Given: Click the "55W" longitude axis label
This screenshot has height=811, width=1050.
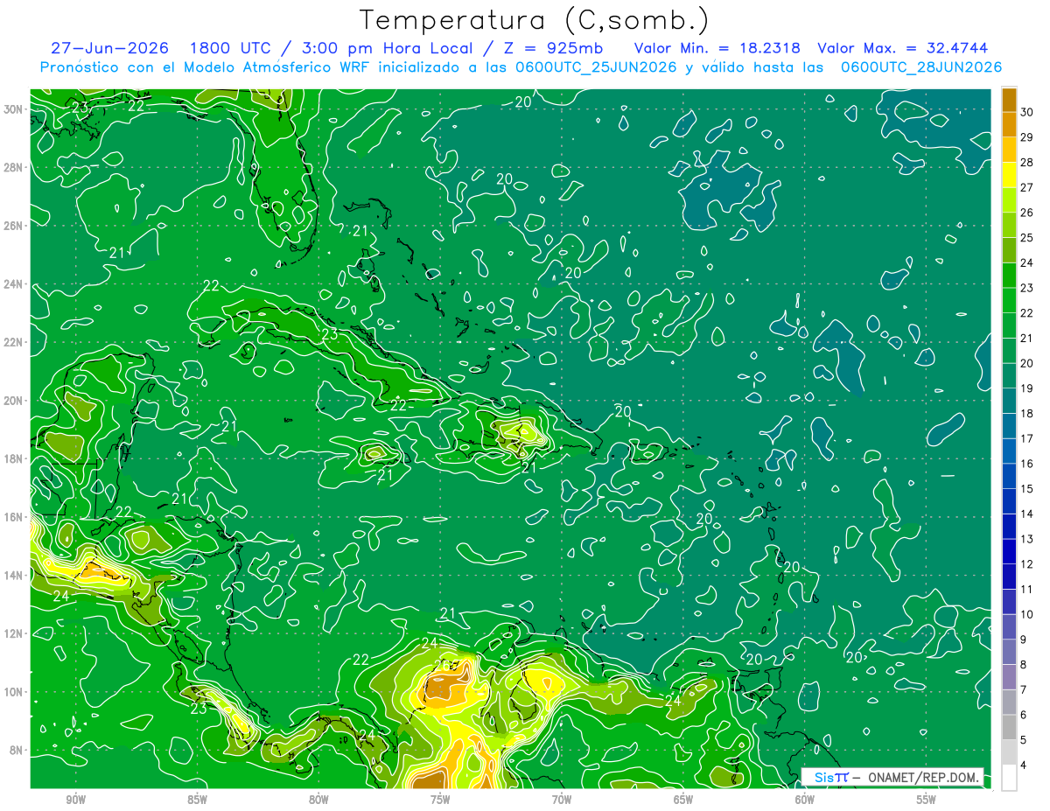Looking at the screenshot, I should click(926, 801).
